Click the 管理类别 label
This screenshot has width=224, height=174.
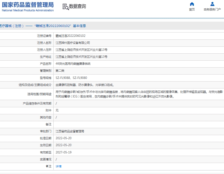coord(45,71)
